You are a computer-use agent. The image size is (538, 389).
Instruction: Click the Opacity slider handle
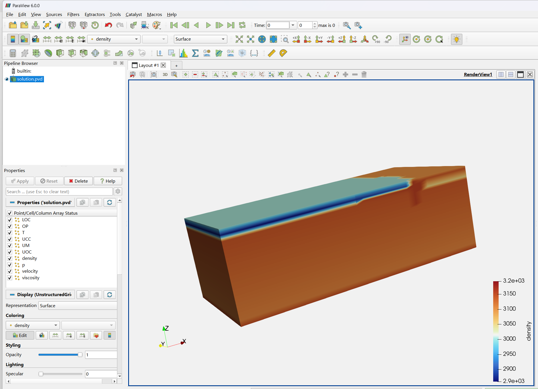coord(80,355)
